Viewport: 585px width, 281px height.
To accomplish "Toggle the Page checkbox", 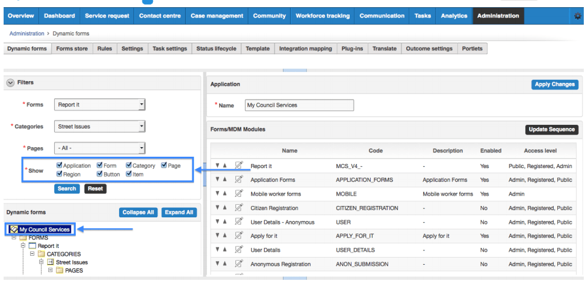I will (x=164, y=165).
